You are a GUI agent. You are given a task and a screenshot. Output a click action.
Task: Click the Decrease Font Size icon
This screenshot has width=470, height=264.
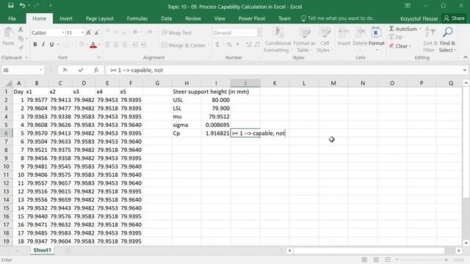(x=97, y=32)
